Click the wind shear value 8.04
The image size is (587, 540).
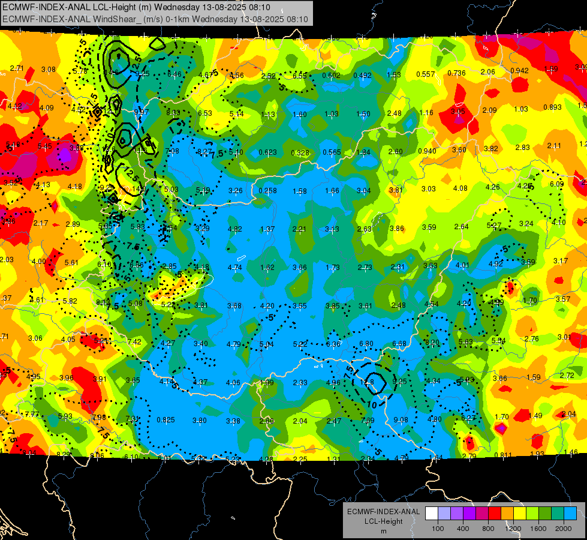click(x=29, y=452)
